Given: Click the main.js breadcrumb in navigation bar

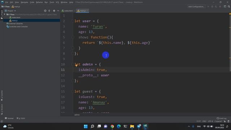Looking at the screenshot, I should (16, 6).
